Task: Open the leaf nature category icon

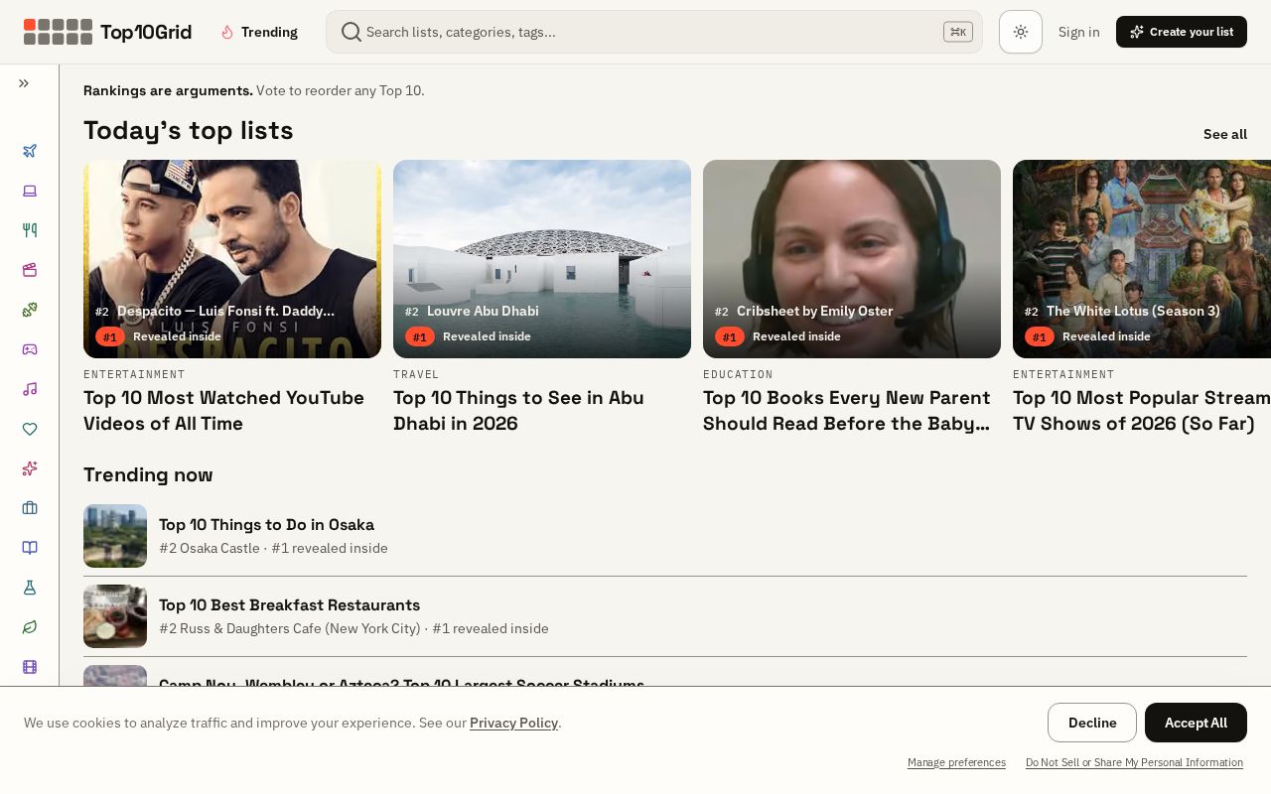Action: [30, 627]
